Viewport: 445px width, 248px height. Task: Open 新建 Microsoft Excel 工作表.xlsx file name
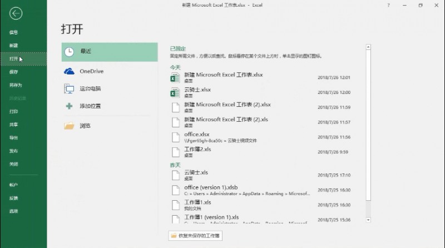(x=224, y=75)
